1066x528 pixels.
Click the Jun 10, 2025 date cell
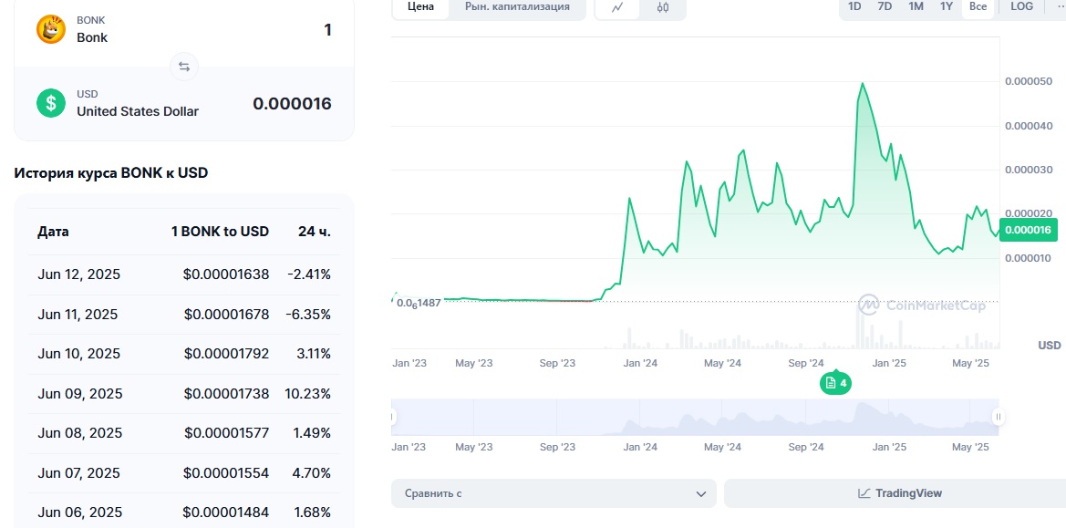point(78,354)
